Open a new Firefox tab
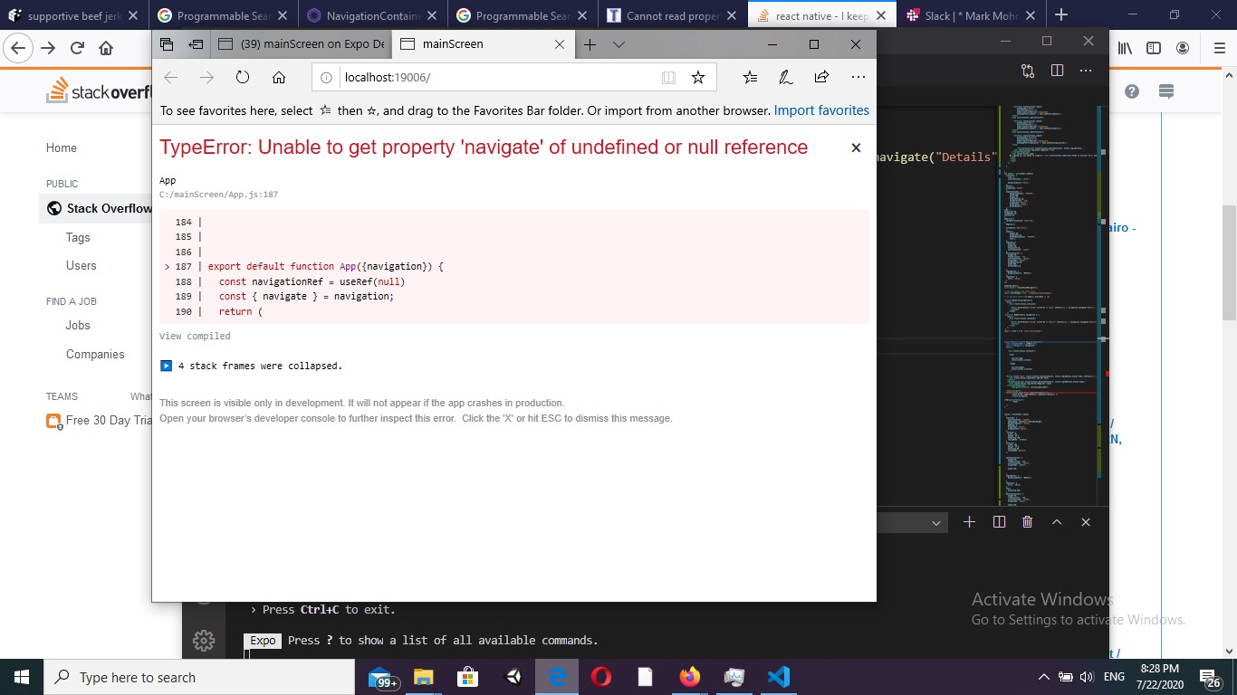The image size is (1237, 695). tap(1061, 15)
